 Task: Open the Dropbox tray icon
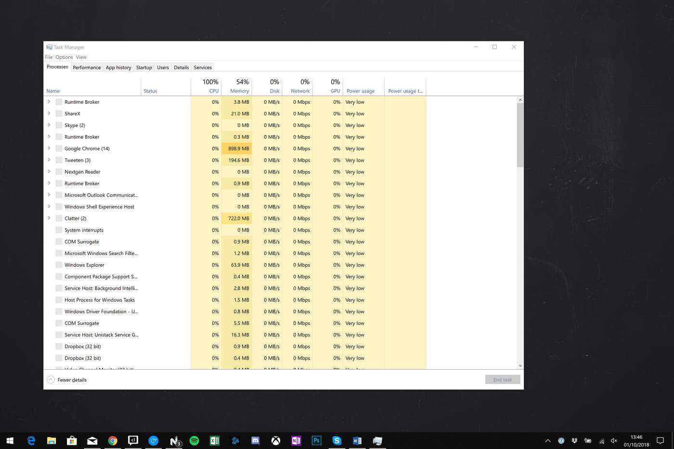[574, 440]
